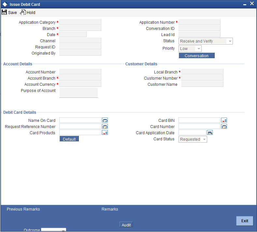Screen dimensions: 257x232
Task: Click into the Card BIN field
Action: (x=199, y=120)
